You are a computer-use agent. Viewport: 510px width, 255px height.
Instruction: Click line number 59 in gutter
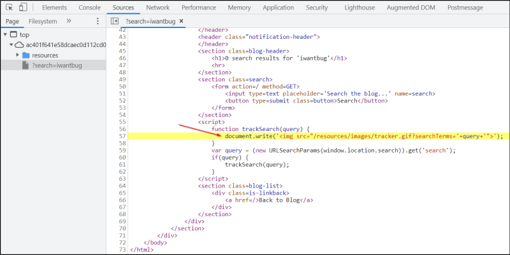122,151
